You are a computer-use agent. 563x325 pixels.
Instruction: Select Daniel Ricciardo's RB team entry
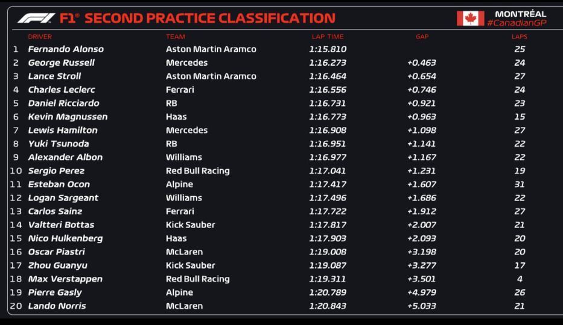[173, 103]
